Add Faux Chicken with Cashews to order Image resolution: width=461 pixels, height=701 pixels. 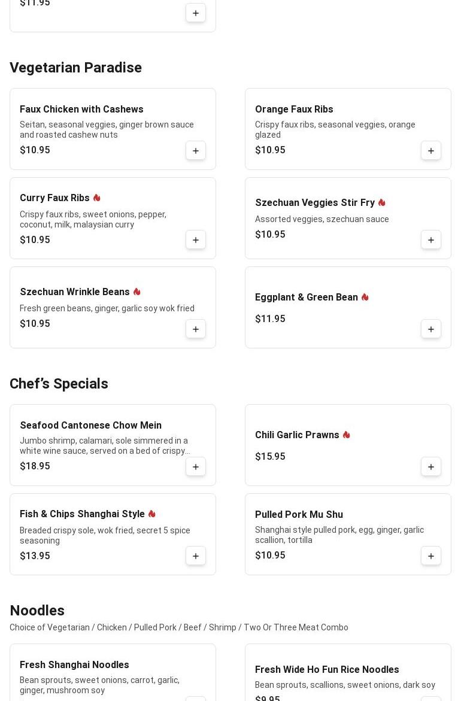point(195,151)
